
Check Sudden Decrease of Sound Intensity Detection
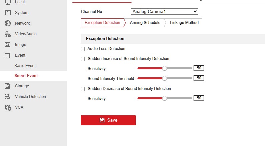[x=83, y=89]
